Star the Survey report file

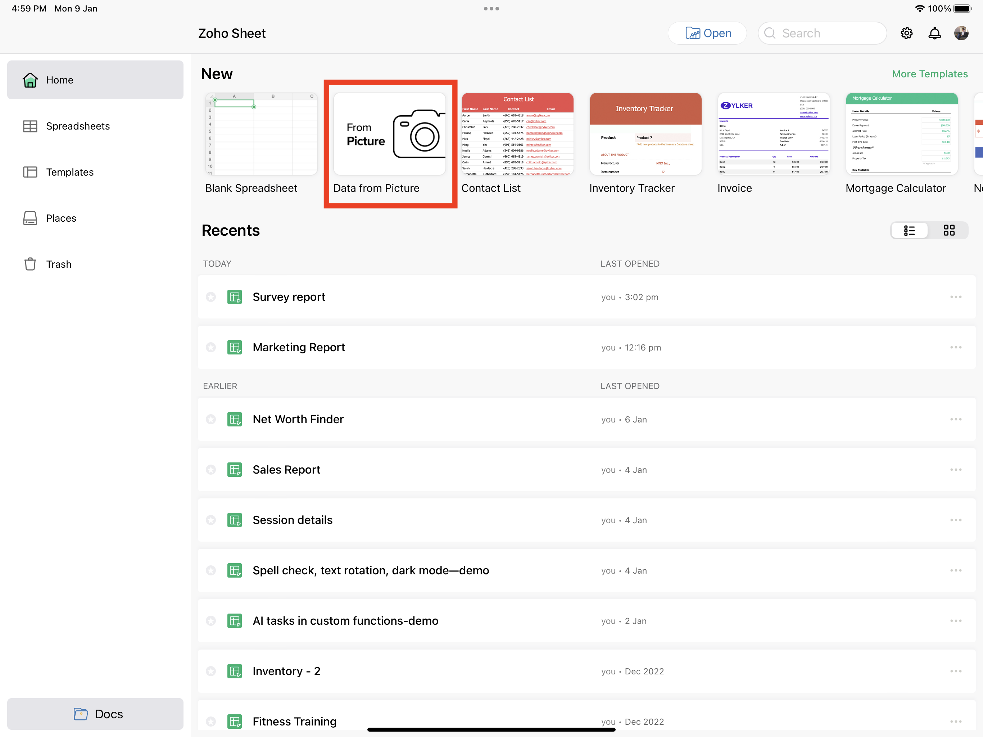click(x=210, y=297)
